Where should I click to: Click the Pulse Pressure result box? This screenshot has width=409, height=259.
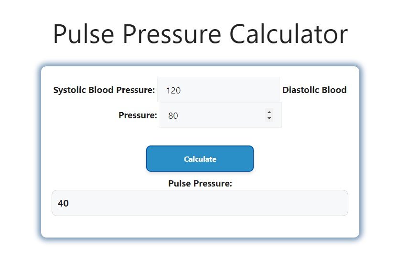coord(200,203)
